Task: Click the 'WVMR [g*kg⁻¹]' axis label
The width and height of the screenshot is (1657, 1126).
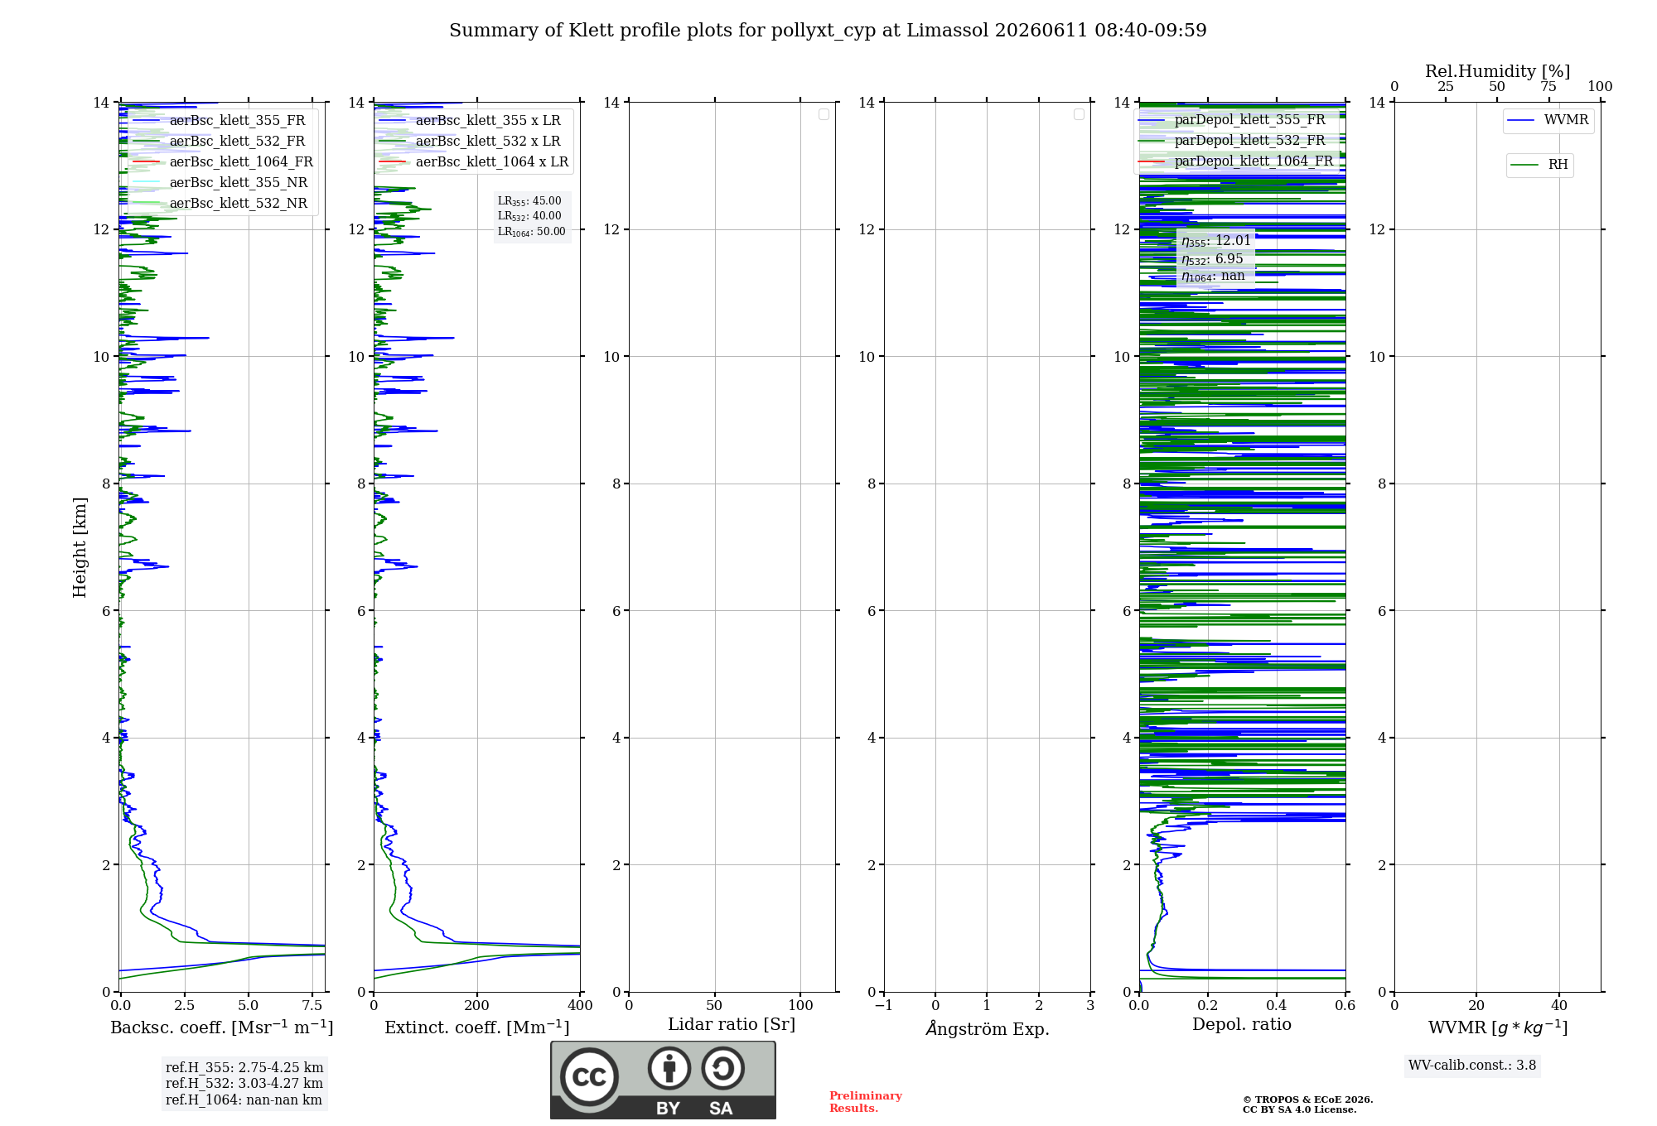Action: pyautogui.click(x=1498, y=1027)
